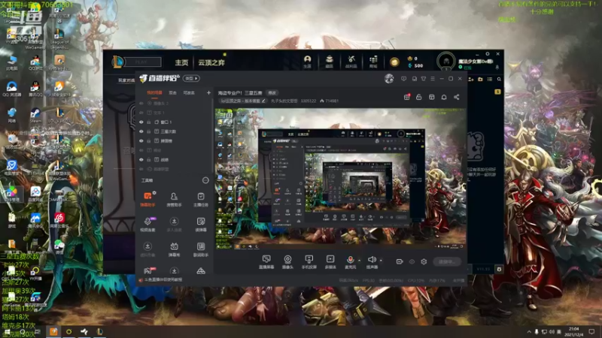Mute the 扬声器 speaker icon
The image size is (602, 338).
pyautogui.click(x=371, y=260)
